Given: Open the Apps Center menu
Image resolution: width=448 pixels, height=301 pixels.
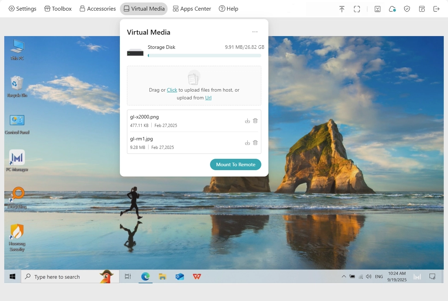Looking at the screenshot, I should click(x=192, y=9).
